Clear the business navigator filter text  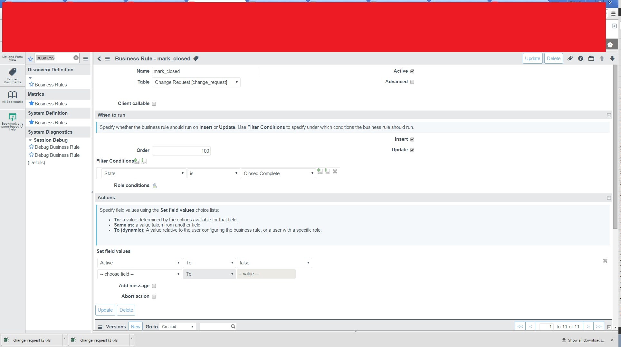(x=76, y=58)
